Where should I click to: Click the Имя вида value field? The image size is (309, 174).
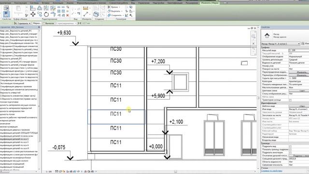point(299,109)
